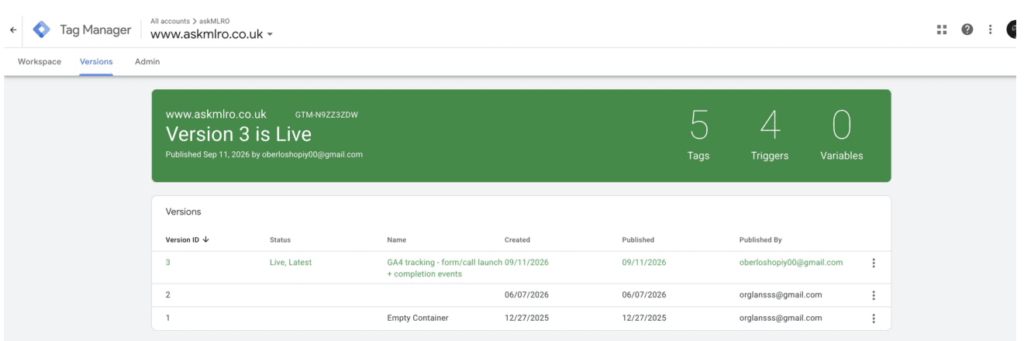Sort by the Version ID arrow
Image resolution: width=1031 pixels, height=341 pixels.
click(206, 240)
